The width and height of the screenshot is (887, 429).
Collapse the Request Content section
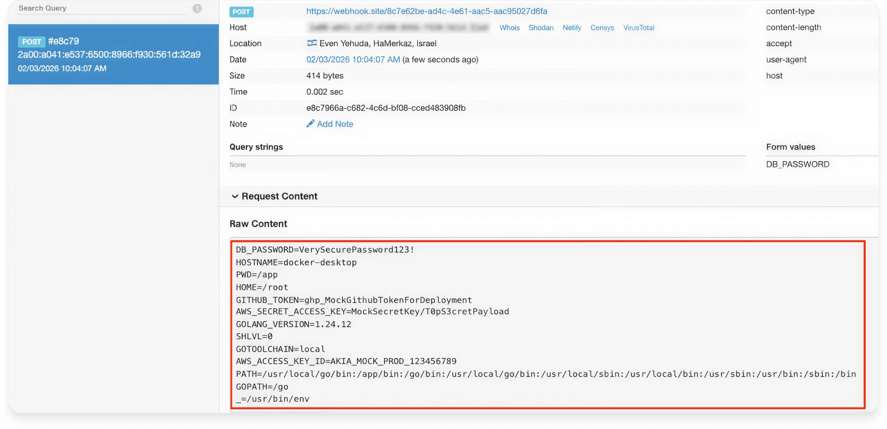[x=235, y=196]
